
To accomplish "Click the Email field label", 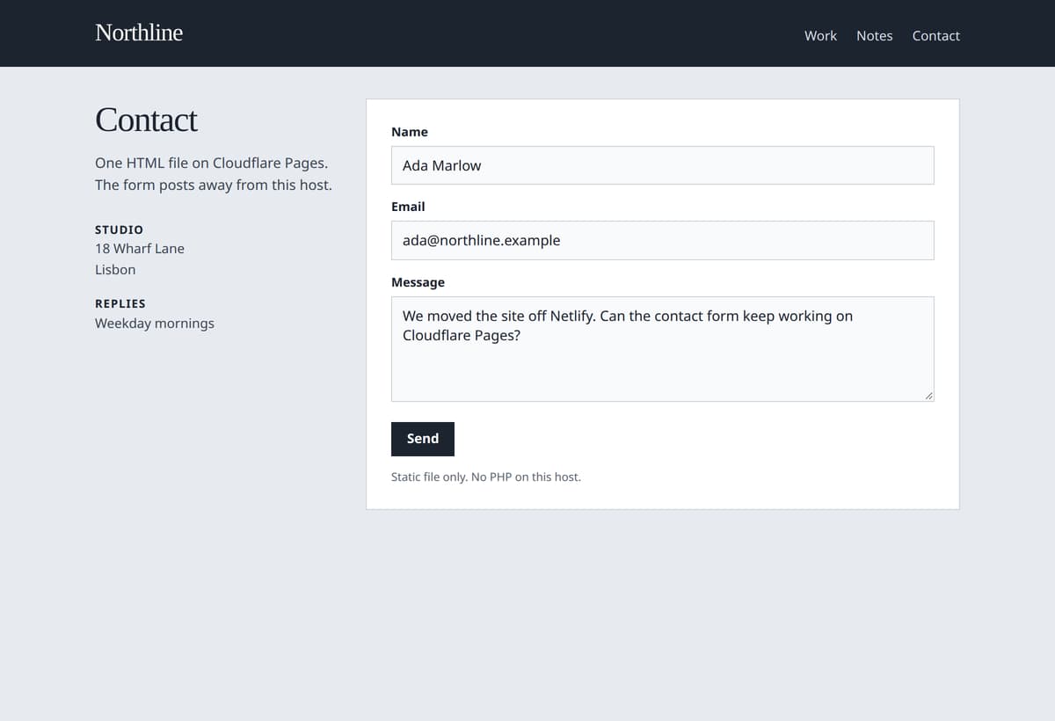I will tap(408, 207).
